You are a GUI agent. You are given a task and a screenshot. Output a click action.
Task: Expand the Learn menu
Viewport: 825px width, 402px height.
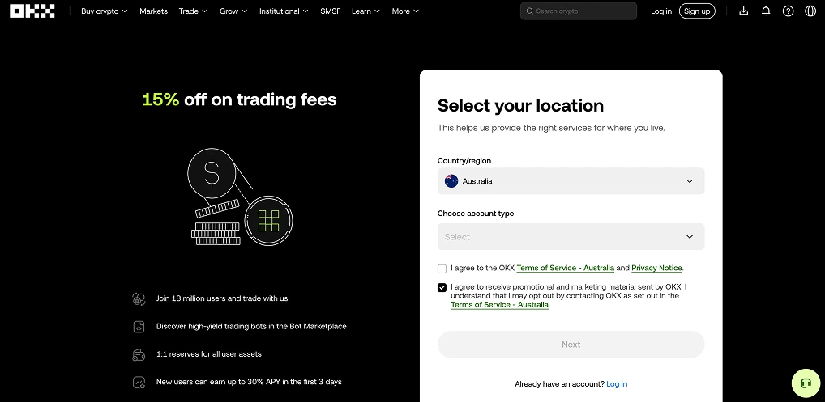(x=365, y=11)
